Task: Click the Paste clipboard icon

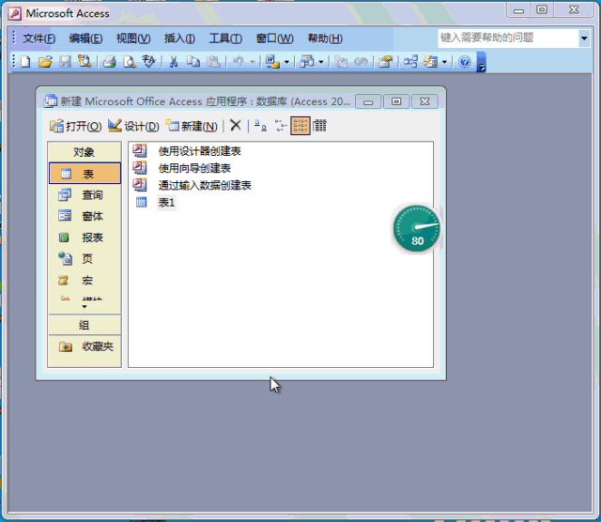Action: (x=213, y=62)
